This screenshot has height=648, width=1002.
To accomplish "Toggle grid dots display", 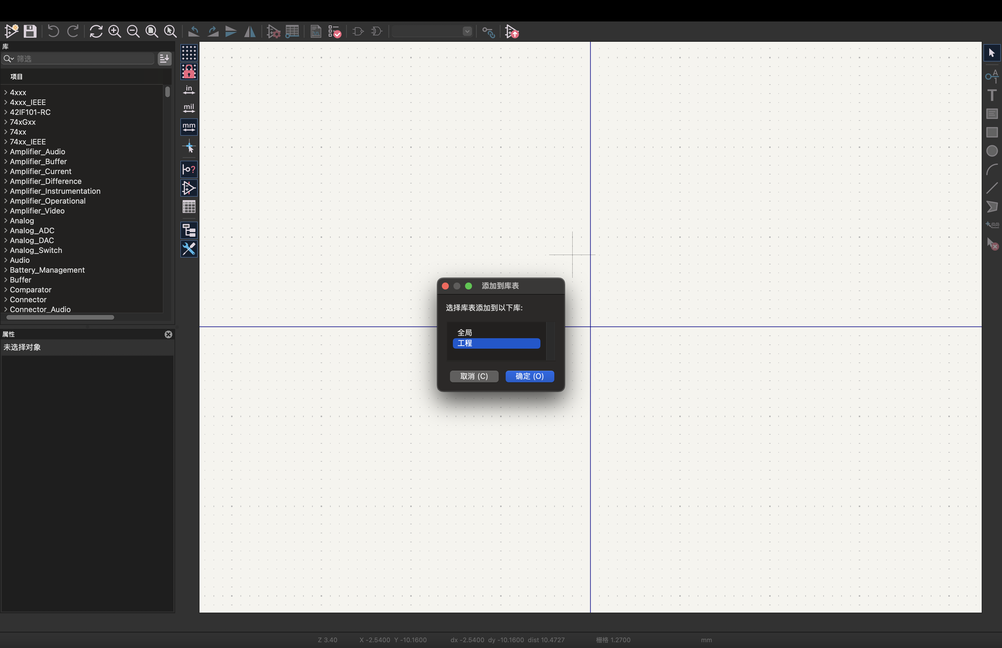I will (189, 53).
